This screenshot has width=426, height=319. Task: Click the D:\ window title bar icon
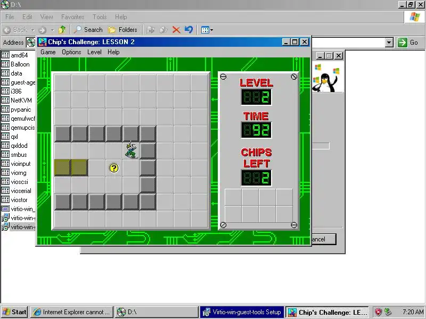[5, 4]
